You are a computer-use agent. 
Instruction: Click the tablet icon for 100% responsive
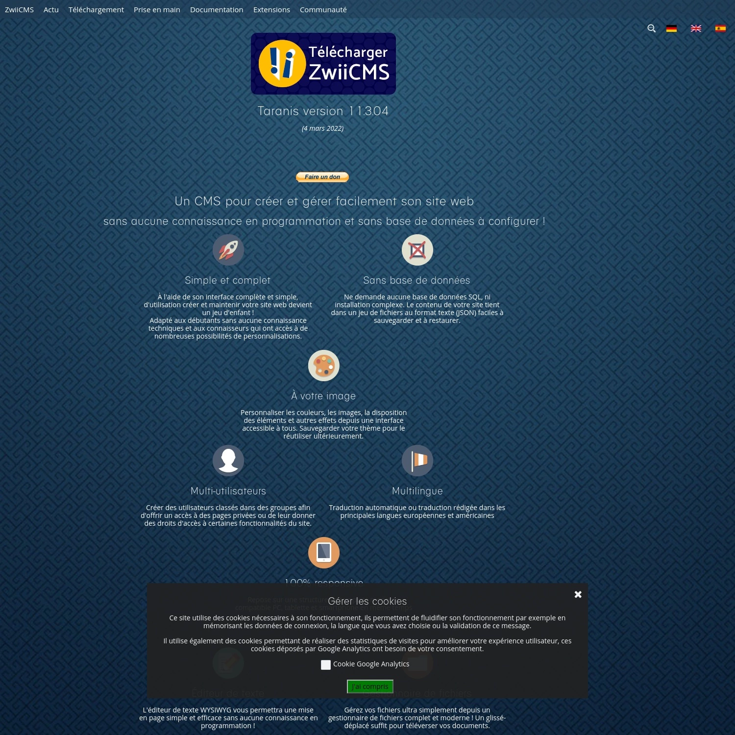[324, 553]
